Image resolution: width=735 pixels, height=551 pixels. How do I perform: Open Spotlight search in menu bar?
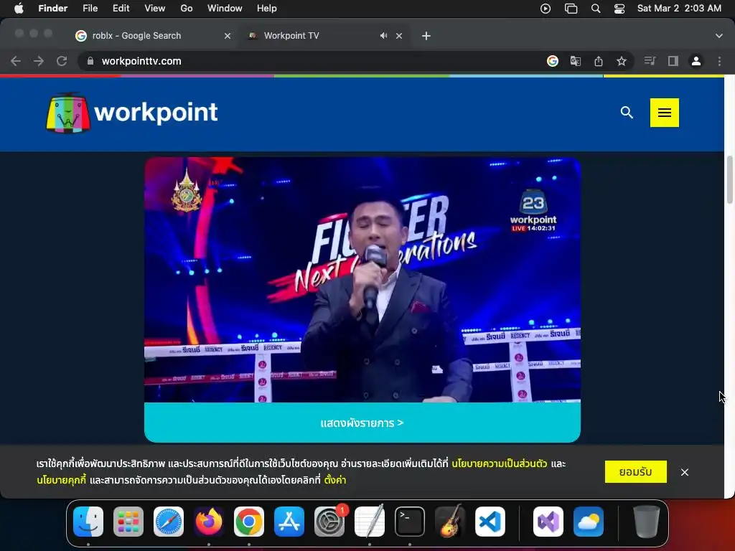596,9
